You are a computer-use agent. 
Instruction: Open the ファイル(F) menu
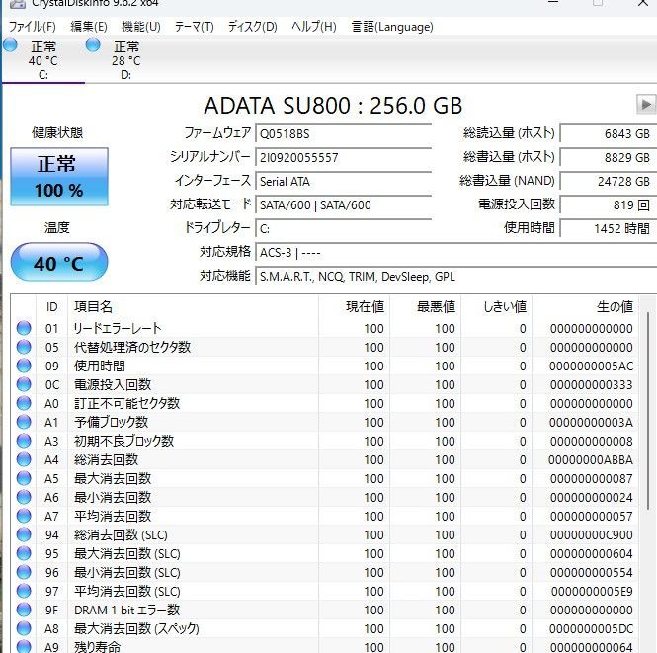point(32,27)
